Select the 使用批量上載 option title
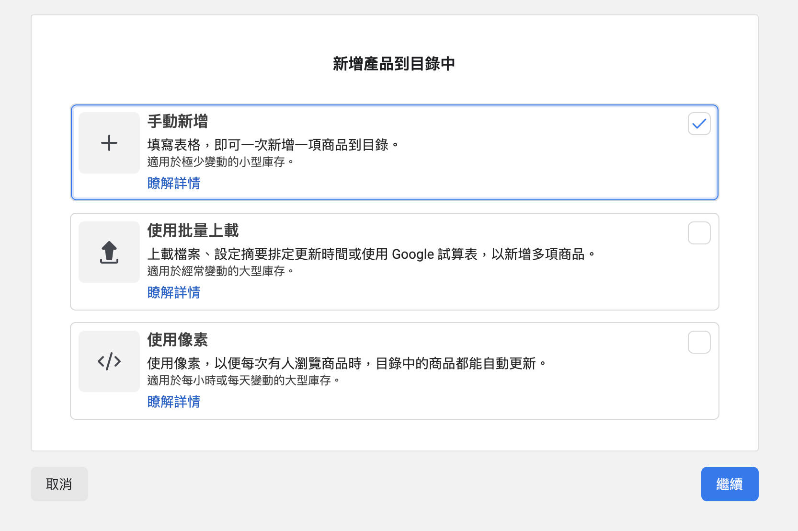The height and width of the screenshot is (531, 798). (193, 231)
